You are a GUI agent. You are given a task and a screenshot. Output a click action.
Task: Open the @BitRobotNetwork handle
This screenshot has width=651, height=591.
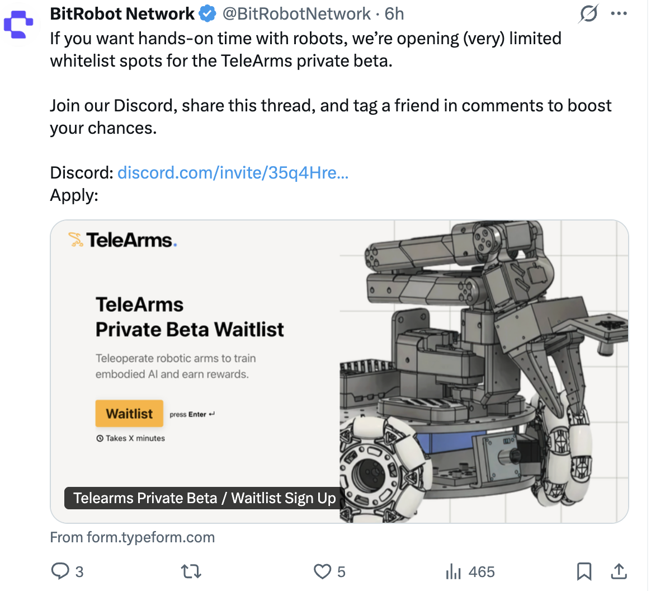pyautogui.click(x=296, y=13)
